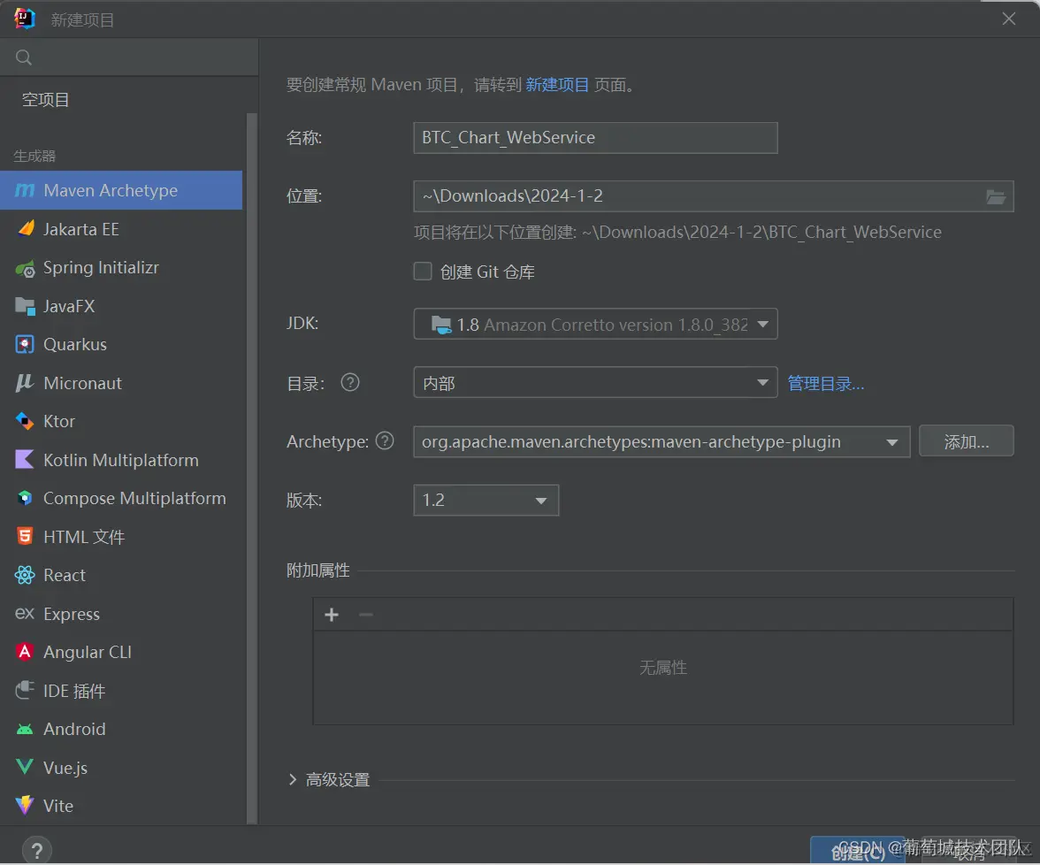The width and height of the screenshot is (1040, 865).
Task: Click the Kotlin Multiplatform K icon
Action: coord(25,460)
